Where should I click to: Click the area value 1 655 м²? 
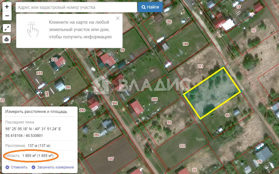tap(38, 156)
